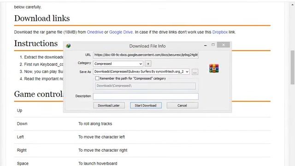Click instruction step 'Now, you can play Su'

point(44,72)
